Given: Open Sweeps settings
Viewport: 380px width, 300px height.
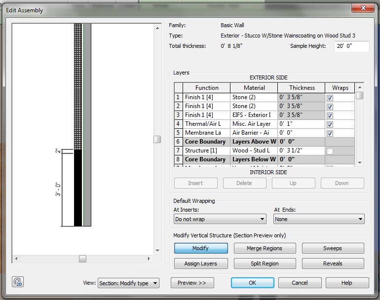Looking at the screenshot, I should coord(333,248).
